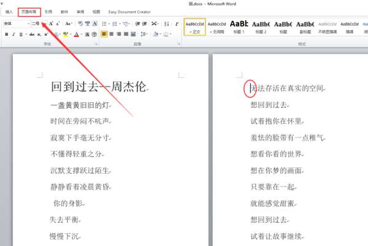Click the Line Spacing icon

143,34
